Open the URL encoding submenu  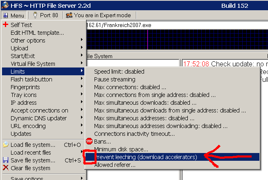[x=43, y=126]
